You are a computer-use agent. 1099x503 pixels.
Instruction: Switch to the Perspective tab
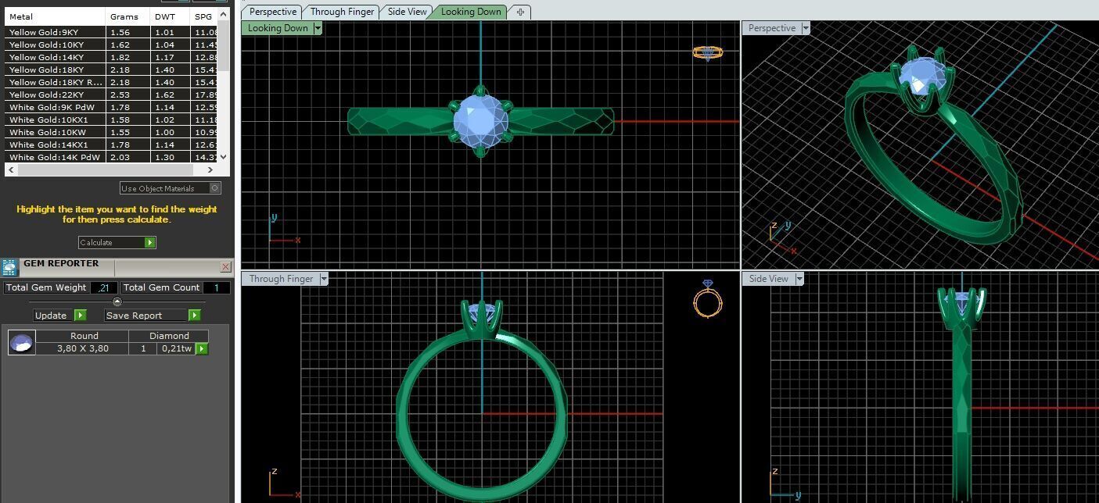coord(272,12)
